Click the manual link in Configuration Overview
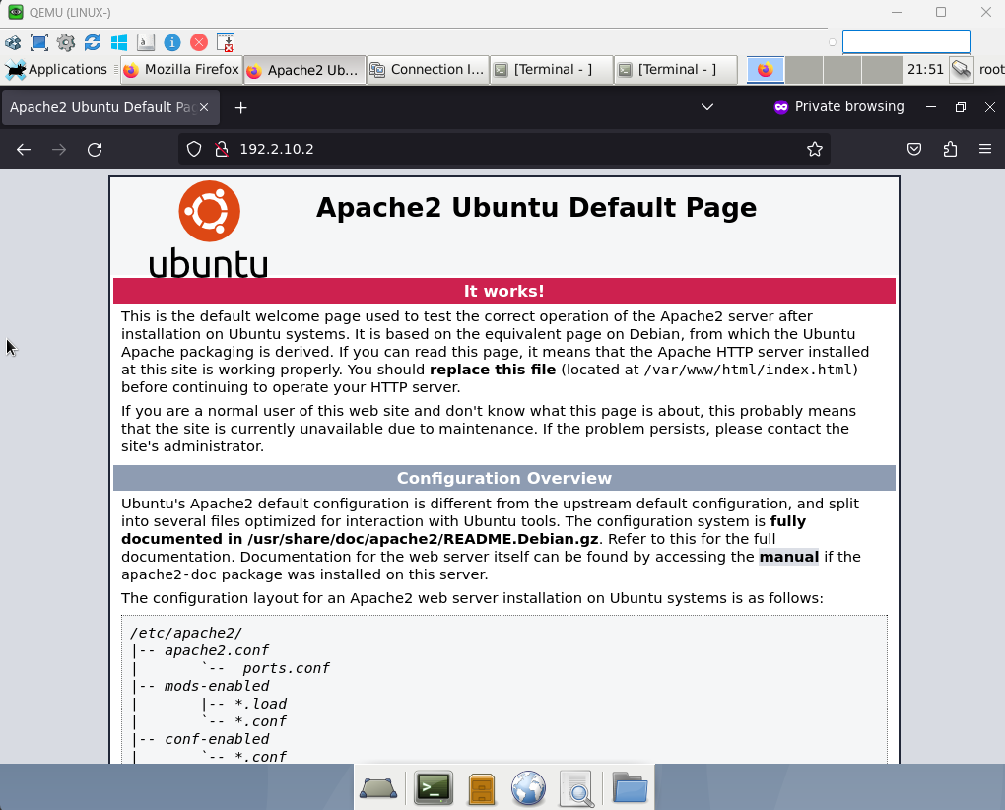Screen dimensions: 1005x810 coord(788,557)
